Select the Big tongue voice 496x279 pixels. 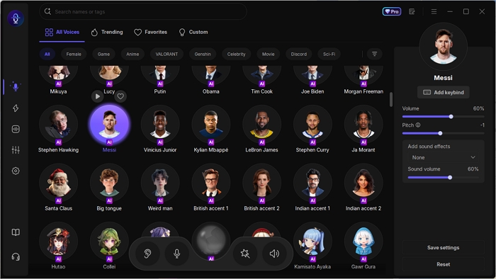tap(109, 188)
